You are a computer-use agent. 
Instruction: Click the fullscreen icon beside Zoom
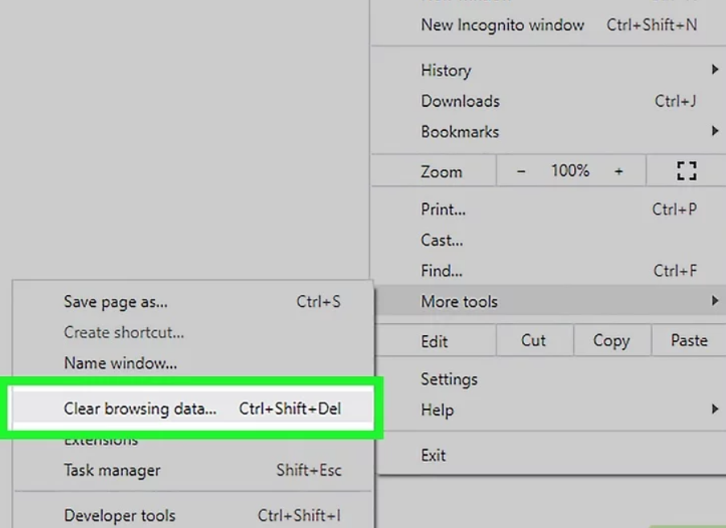coord(686,171)
